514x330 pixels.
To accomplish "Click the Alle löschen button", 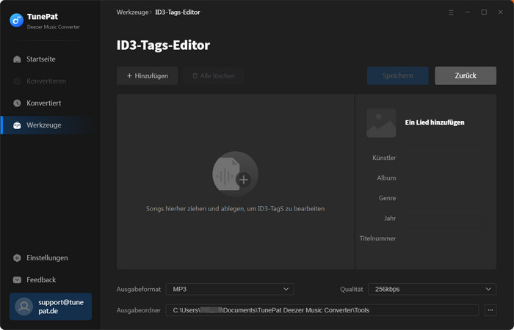I will pos(214,76).
